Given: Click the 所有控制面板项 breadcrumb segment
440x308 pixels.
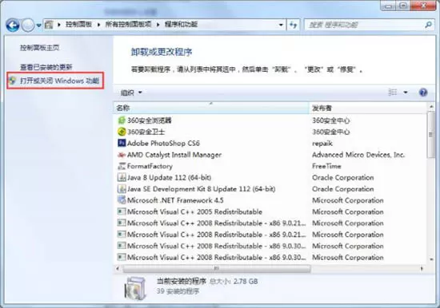Looking at the screenshot, I should click(x=128, y=25).
